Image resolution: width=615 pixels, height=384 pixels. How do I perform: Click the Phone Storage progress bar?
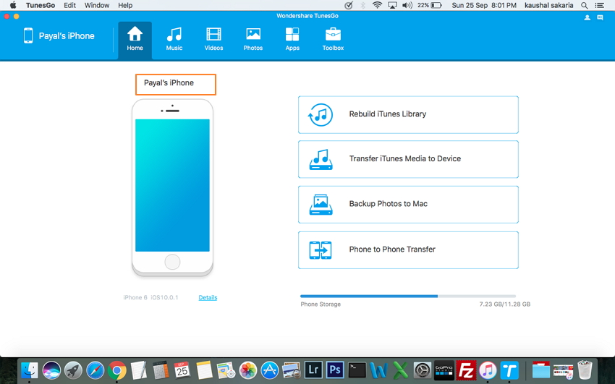[408, 296]
